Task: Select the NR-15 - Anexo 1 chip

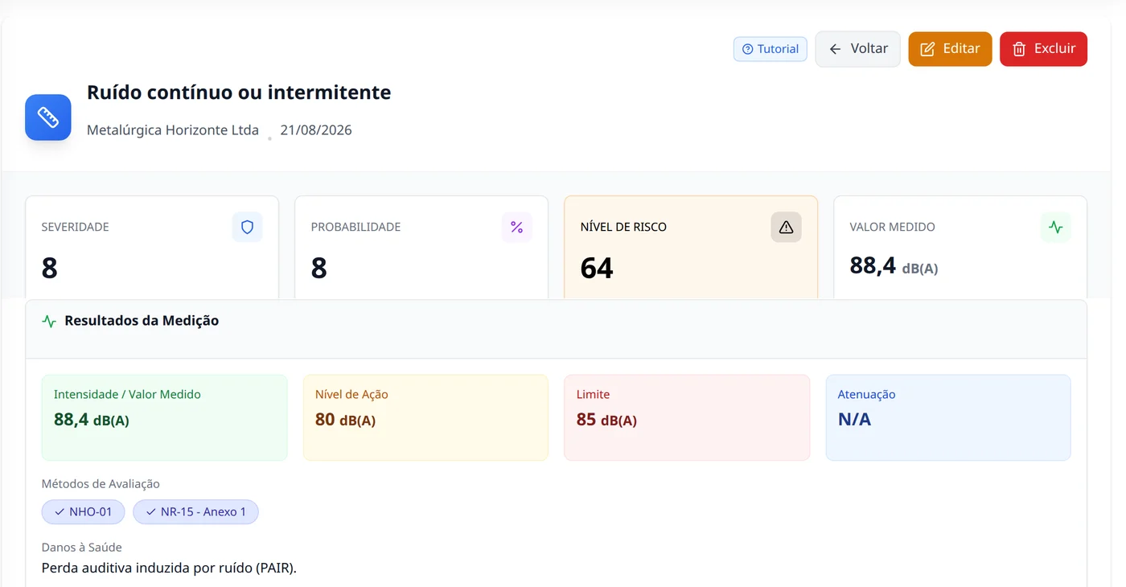Action: pyautogui.click(x=195, y=511)
